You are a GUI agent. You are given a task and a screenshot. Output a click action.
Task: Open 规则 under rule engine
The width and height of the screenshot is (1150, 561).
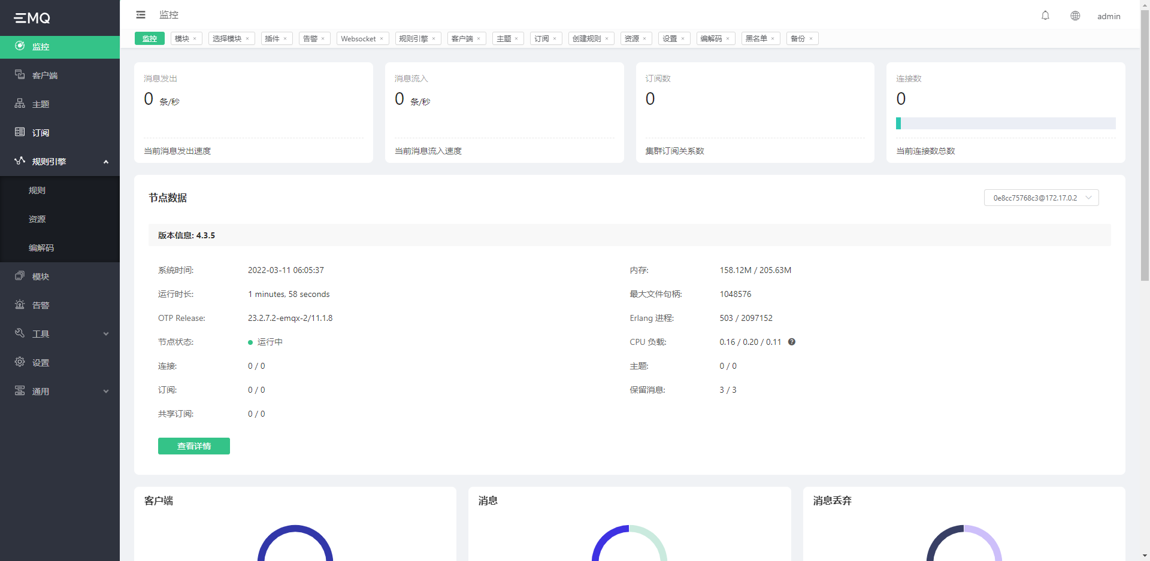tap(60, 190)
